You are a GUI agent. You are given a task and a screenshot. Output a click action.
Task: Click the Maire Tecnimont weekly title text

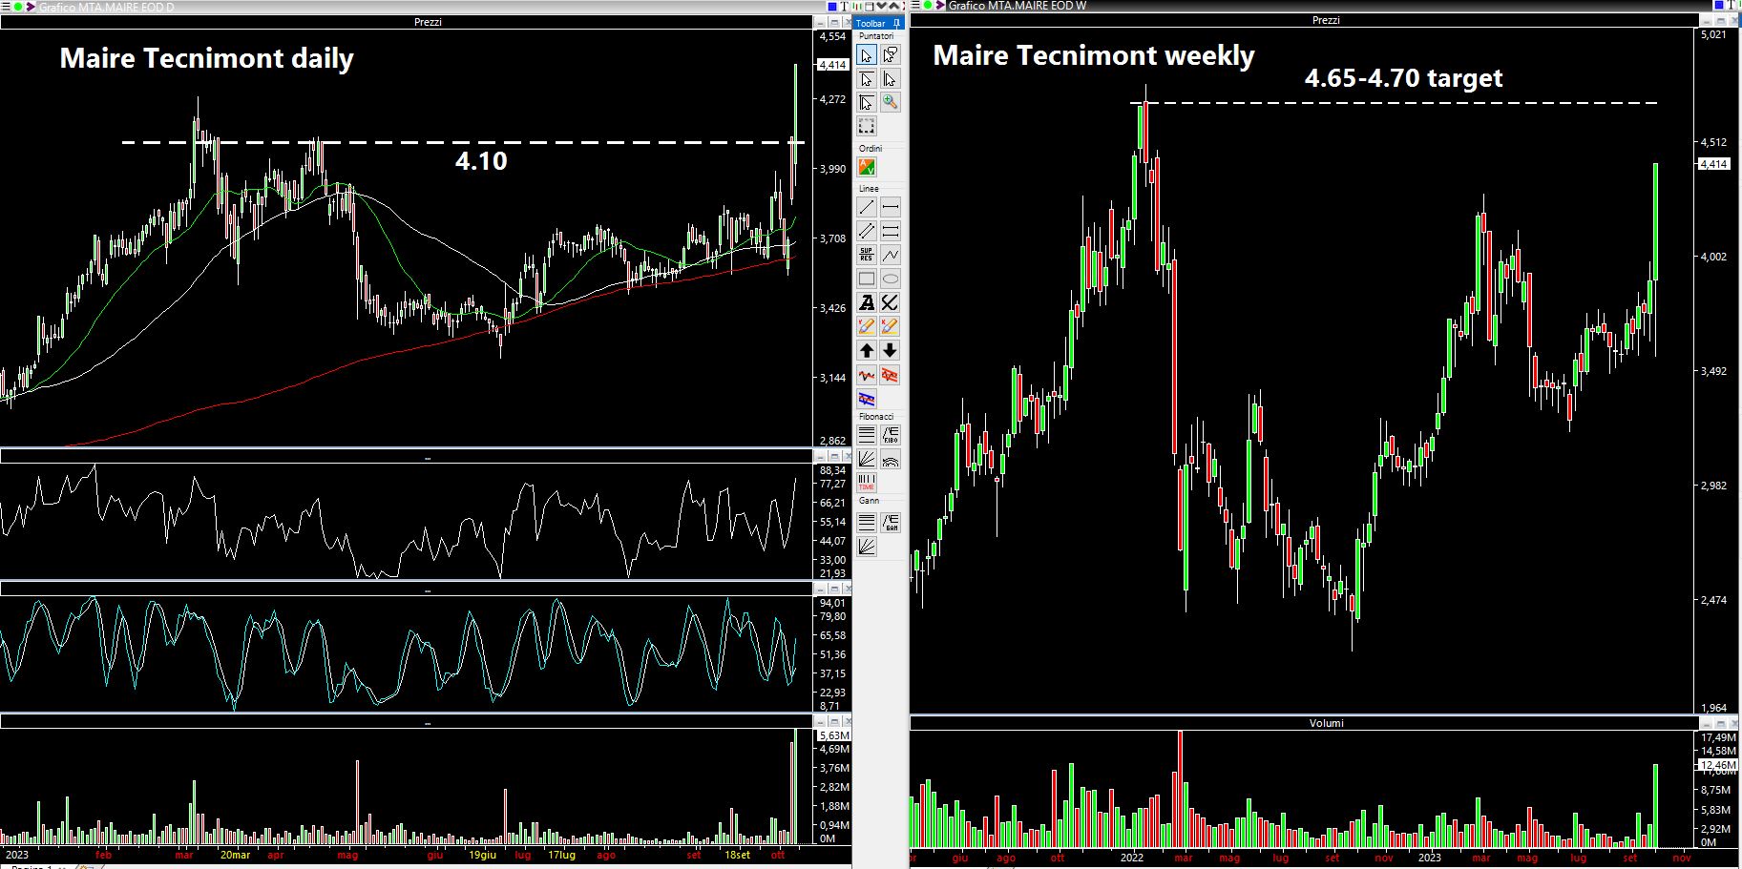[1094, 55]
